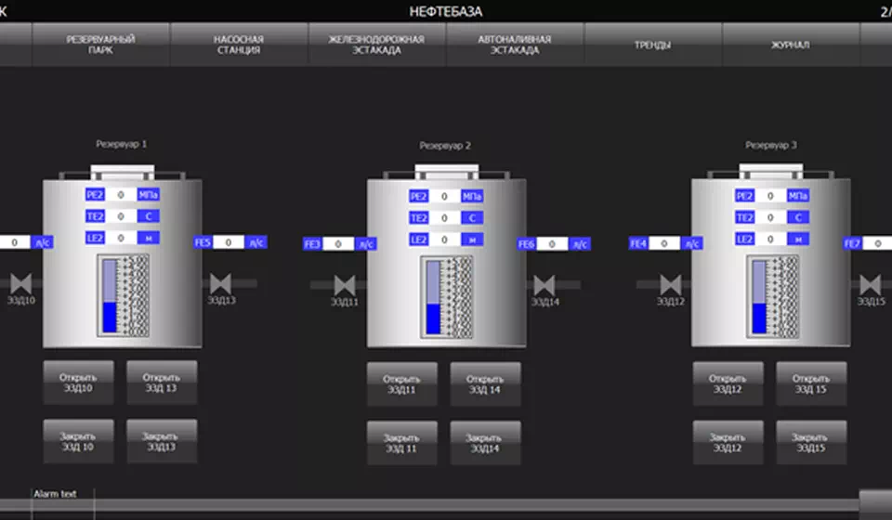Screen dimensions: 892x520
Task: Click the ЗЭД10 valve symbol
Action: point(20,282)
